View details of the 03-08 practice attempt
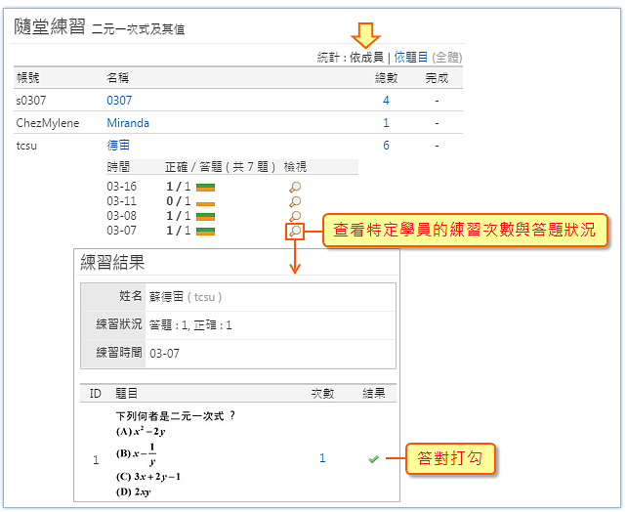Viewport: 627px width, 512px height. coord(295,216)
